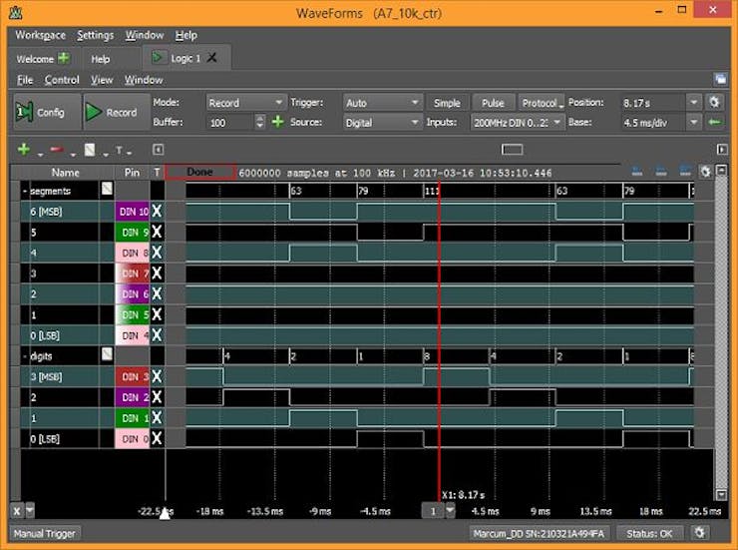This screenshot has height=550, width=738.
Task: Open the Config button
Action: (x=46, y=112)
